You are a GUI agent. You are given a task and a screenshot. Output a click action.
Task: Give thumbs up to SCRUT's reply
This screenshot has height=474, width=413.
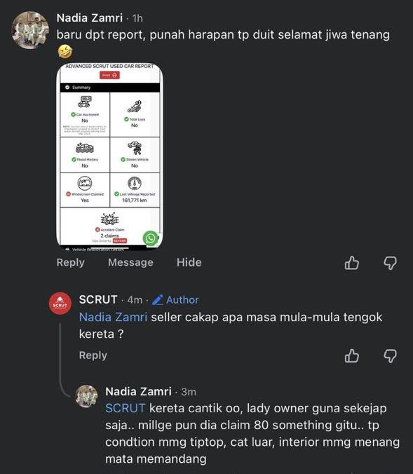click(x=351, y=355)
